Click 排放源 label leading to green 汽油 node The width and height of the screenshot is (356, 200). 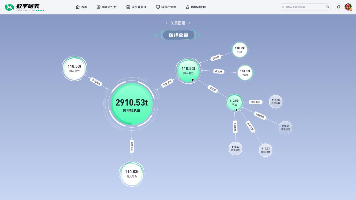pyautogui.click(x=213, y=89)
